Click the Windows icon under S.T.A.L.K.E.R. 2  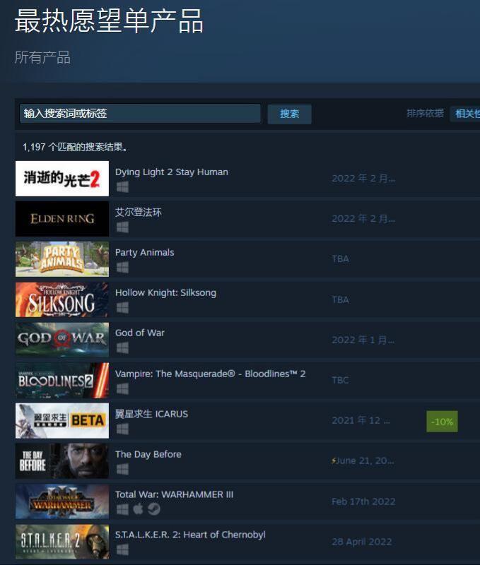click(x=122, y=549)
